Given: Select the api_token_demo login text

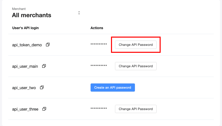Looking at the screenshot, I should (x=27, y=45).
